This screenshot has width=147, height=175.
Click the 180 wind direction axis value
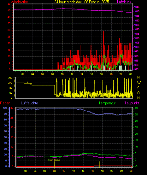click(10, 88)
